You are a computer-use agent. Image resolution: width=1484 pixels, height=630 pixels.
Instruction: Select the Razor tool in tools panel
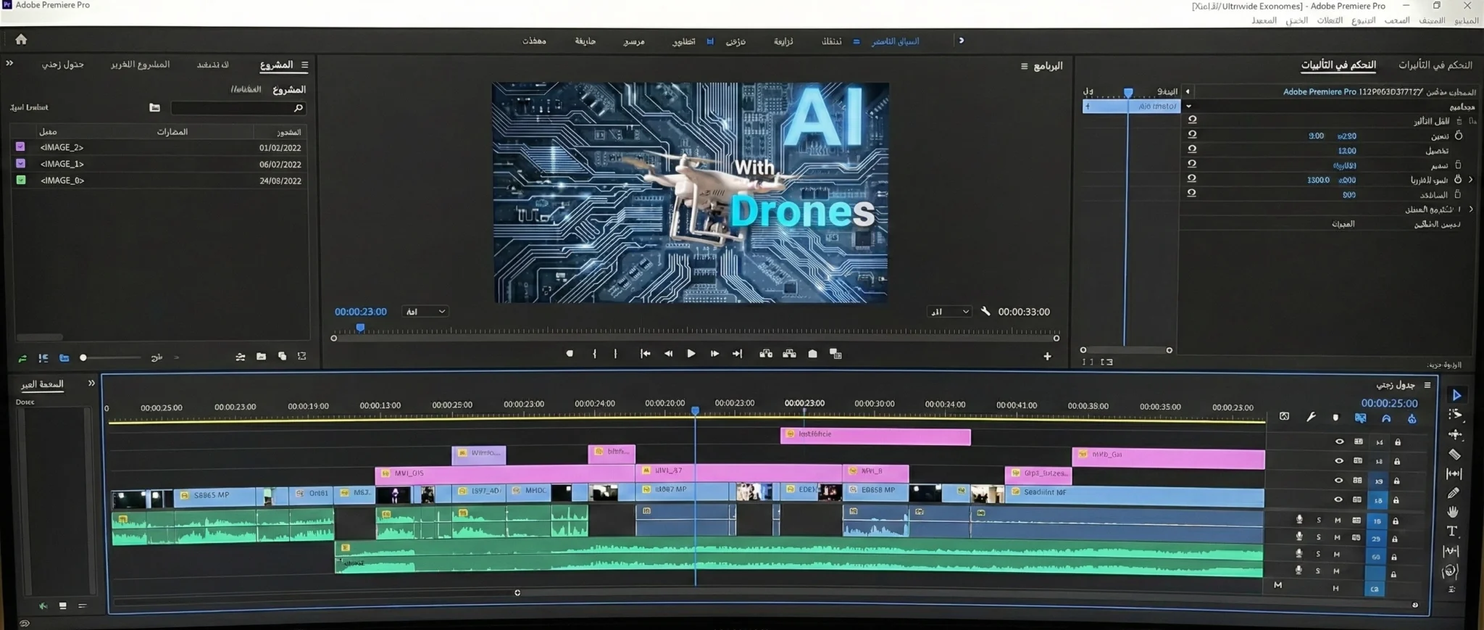pyautogui.click(x=1454, y=455)
